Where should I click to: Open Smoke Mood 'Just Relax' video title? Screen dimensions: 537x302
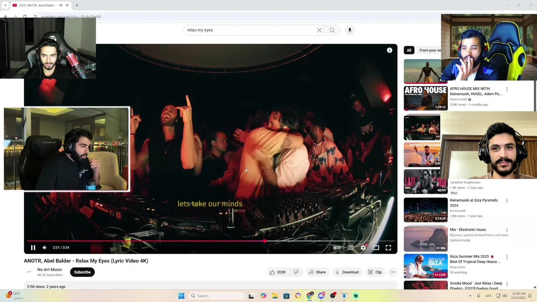click(476, 286)
